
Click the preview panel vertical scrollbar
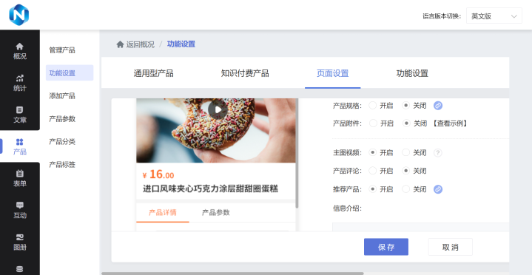click(x=297, y=153)
